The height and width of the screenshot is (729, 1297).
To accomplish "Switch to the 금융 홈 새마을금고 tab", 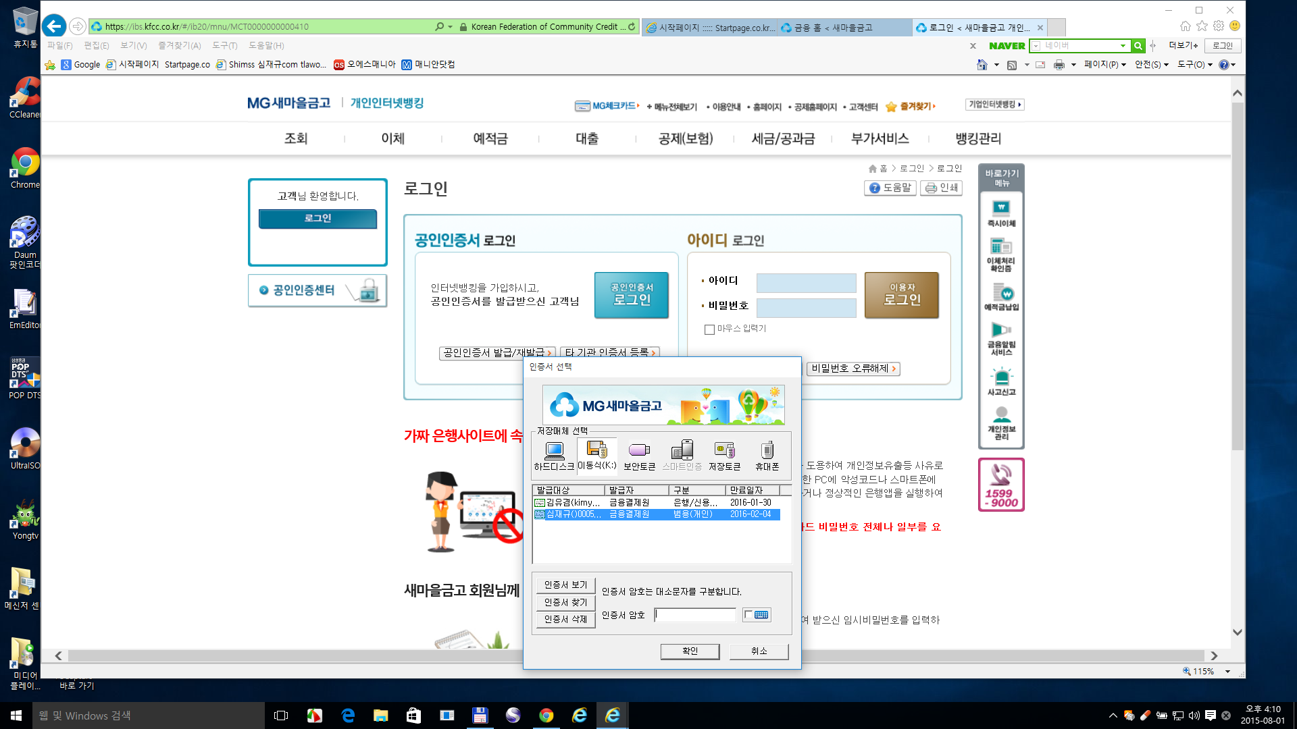I will pos(844,28).
